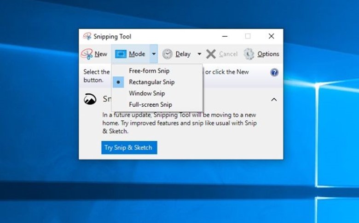Open the Mode dropdown arrow
Screen dimensions: 359x223
point(154,54)
